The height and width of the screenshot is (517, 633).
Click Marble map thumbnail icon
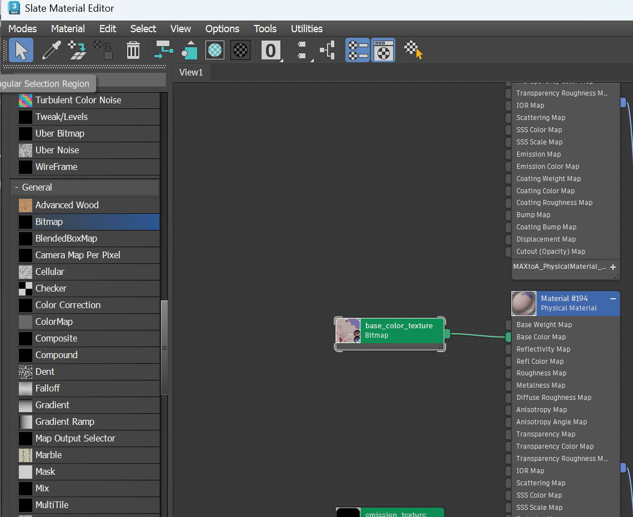[x=26, y=455]
